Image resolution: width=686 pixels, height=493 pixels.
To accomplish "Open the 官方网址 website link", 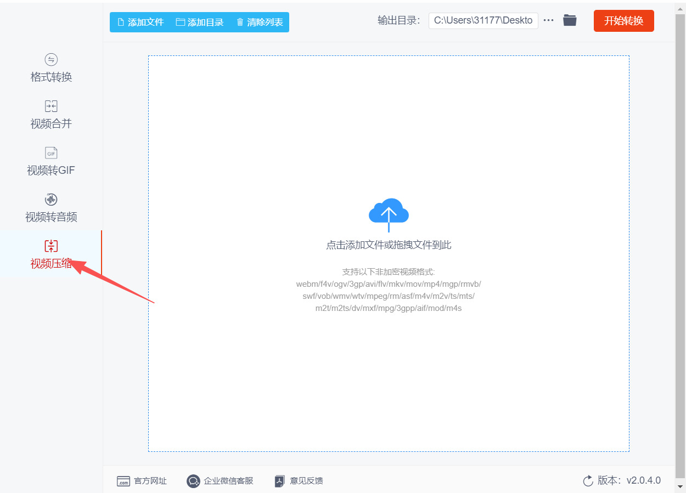I will coord(142,481).
